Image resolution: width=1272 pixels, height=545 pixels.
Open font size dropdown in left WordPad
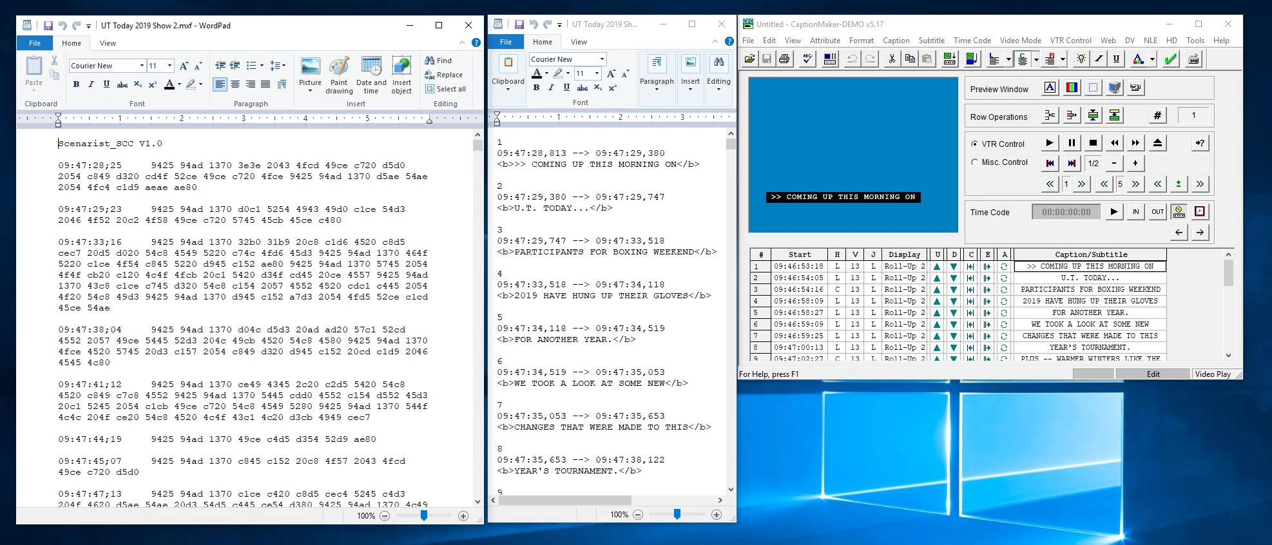(169, 66)
